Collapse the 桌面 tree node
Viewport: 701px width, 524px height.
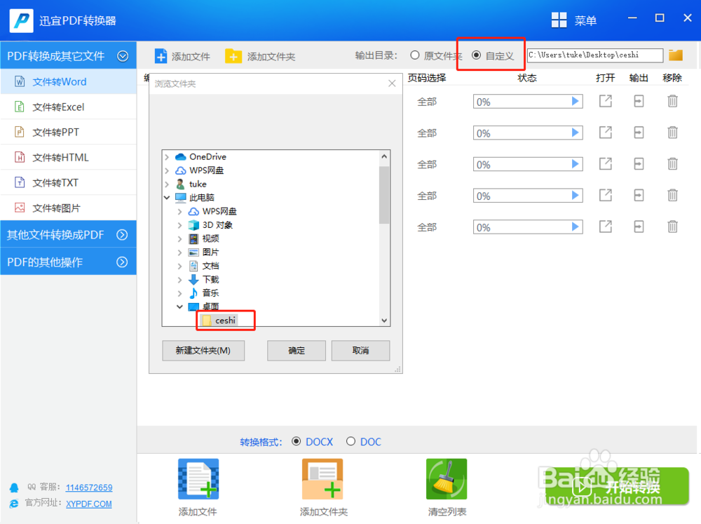point(179,307)
